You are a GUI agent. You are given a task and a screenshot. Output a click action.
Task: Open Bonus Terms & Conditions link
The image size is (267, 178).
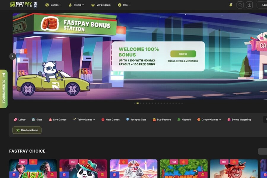point(183,61)
